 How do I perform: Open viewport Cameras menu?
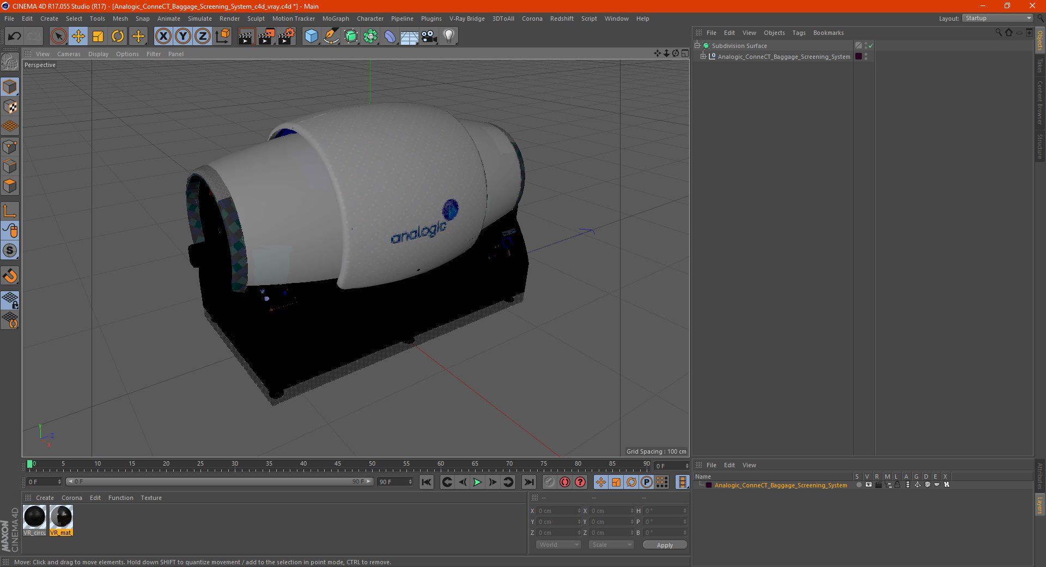click(x=69, y=54)
